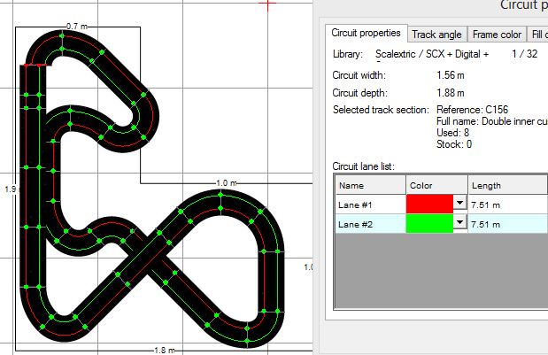Click the Color column header
548x355 pixels.
tap(436, 185)
